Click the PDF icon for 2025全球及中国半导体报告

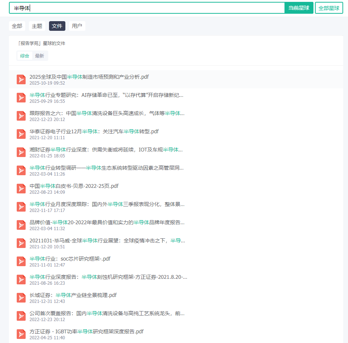click(21, 79)
